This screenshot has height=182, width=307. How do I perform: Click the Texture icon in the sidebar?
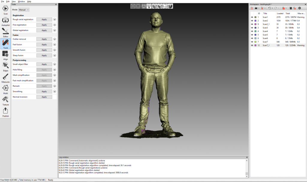pos(5,101)
